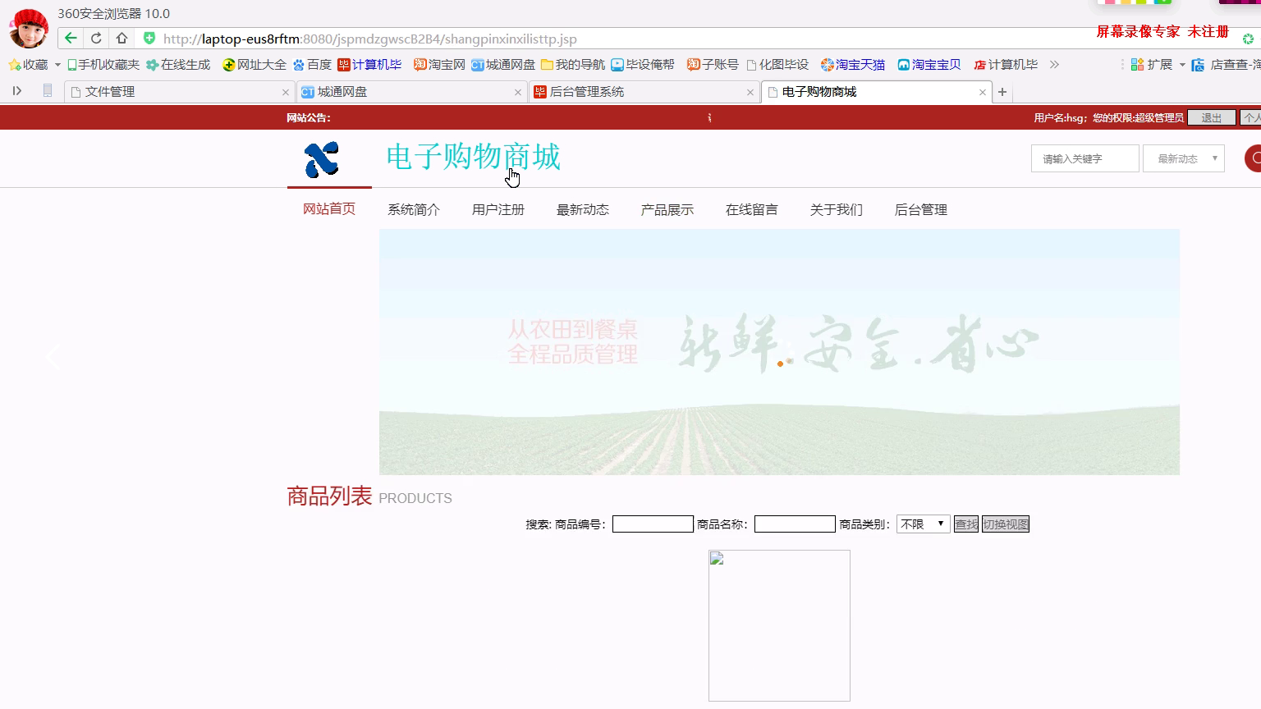Click the address bar URL
This screenshot has height=709, width=1261.
(369, 39)
